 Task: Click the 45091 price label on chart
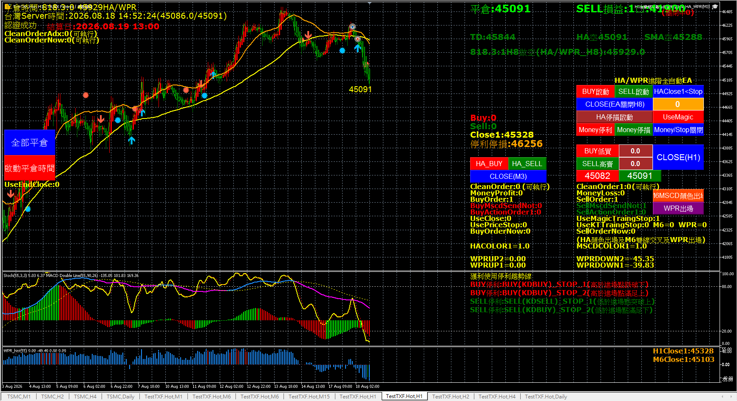pos(360,89)
